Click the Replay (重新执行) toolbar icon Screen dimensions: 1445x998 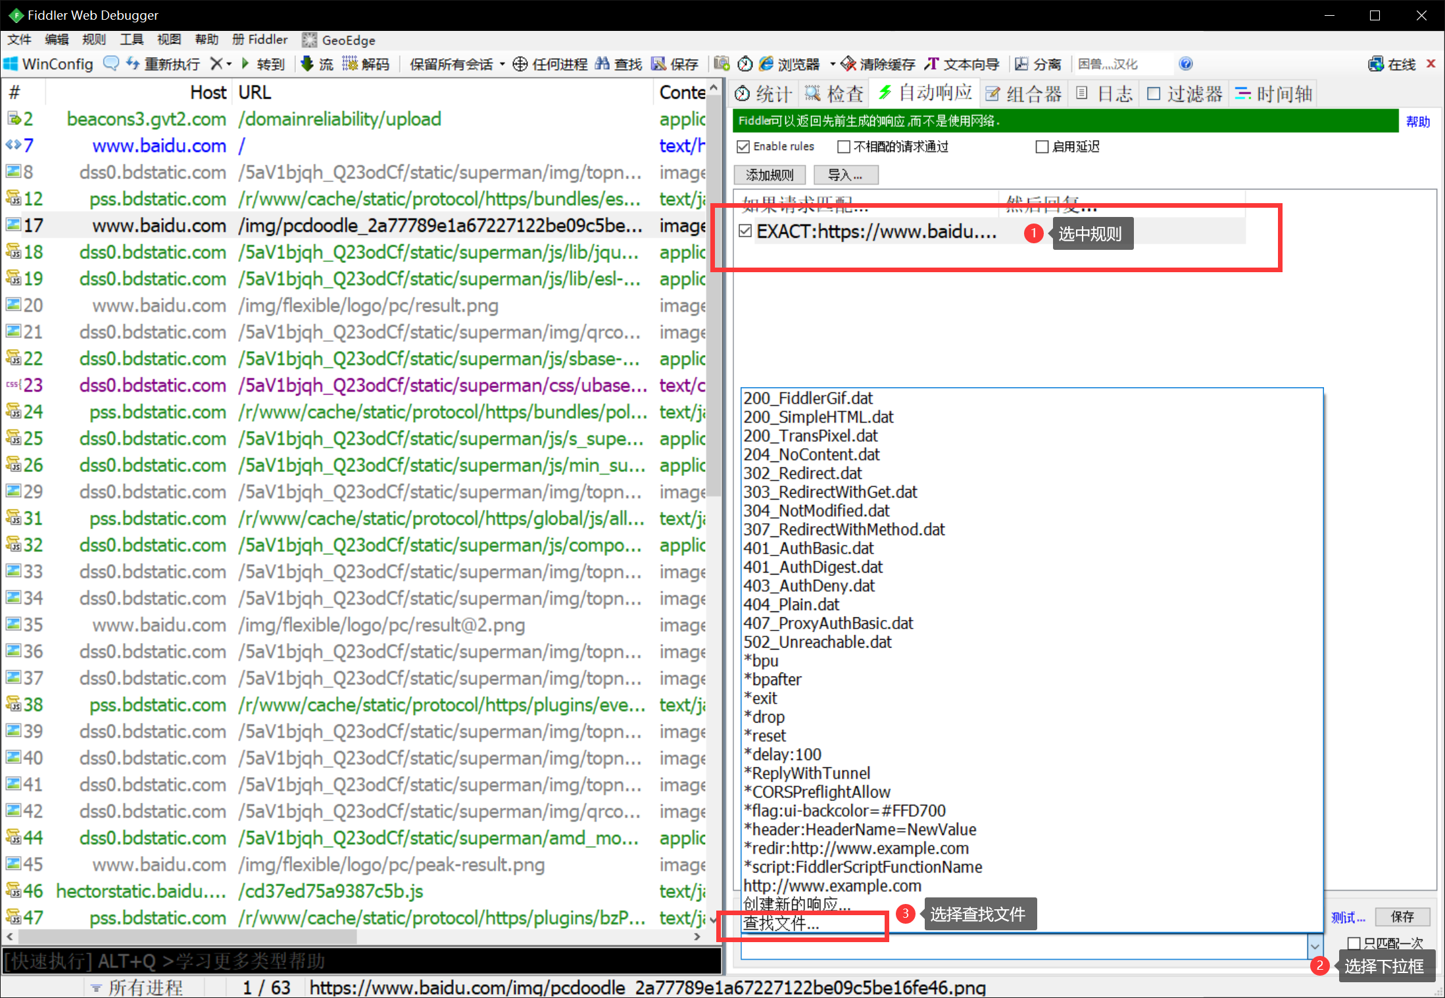coord(132,64)
